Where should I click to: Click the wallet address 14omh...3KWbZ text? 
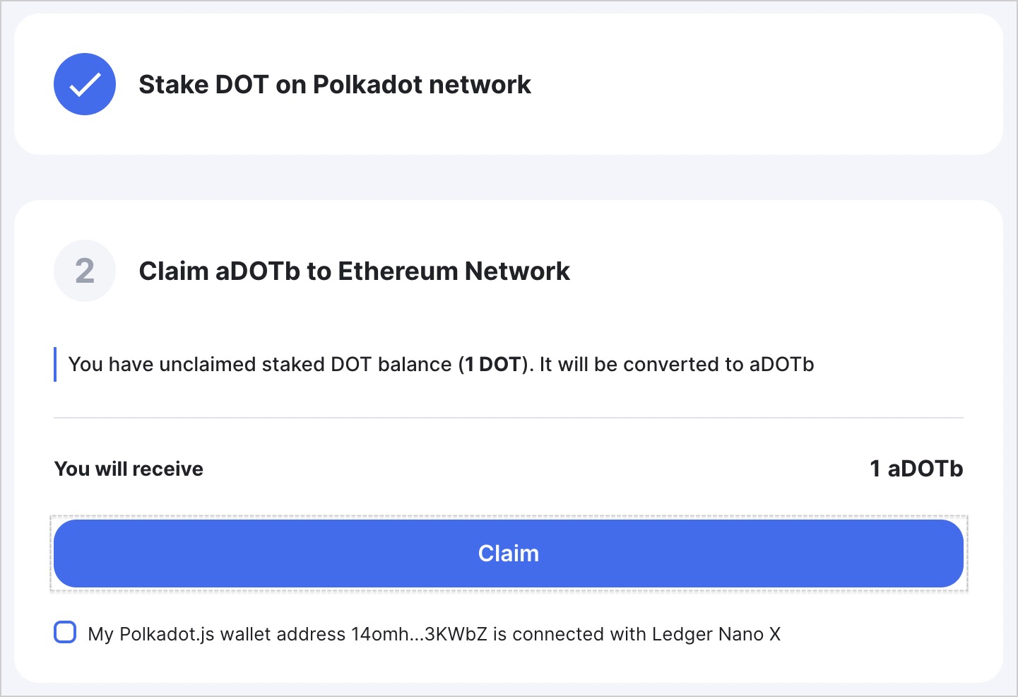[420, 634]
